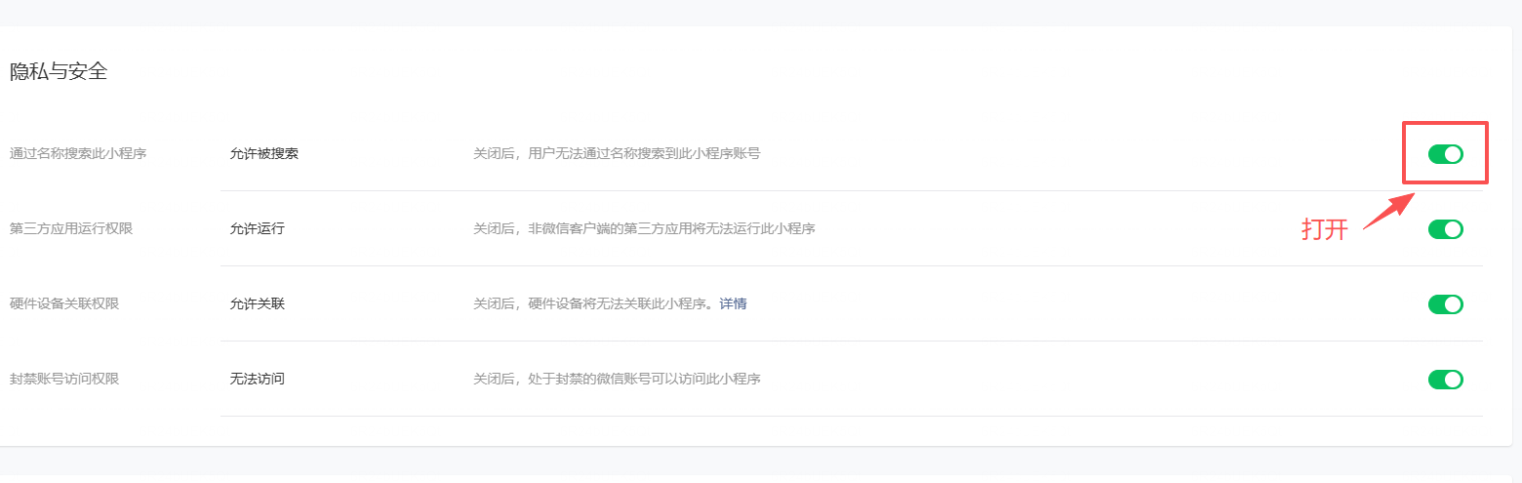The width and height of the screenshot is (1522, 483).
Task: Click description 关闭后，硬件设备将无法关联此小程序
Action: tap(596, 303)
